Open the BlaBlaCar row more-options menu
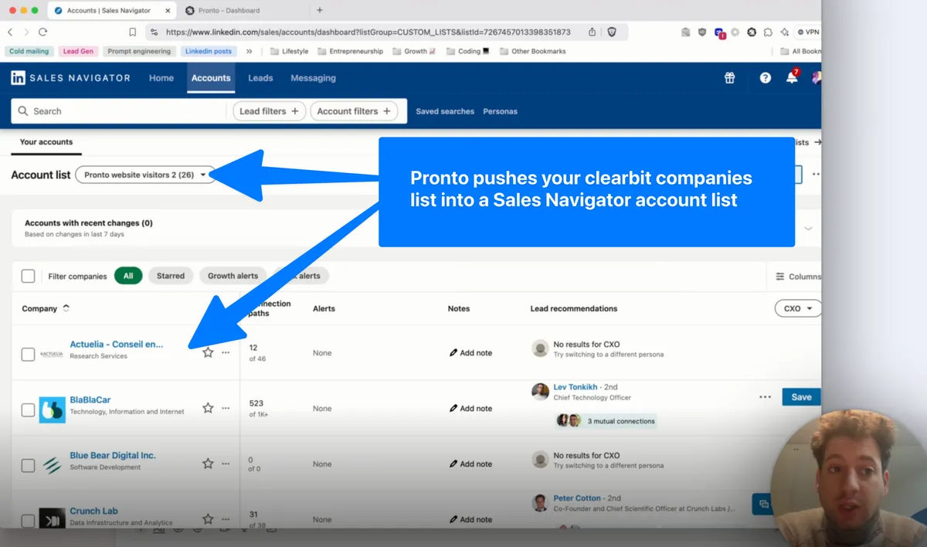This screenshot has width=927, height=547. pos(226,408)
